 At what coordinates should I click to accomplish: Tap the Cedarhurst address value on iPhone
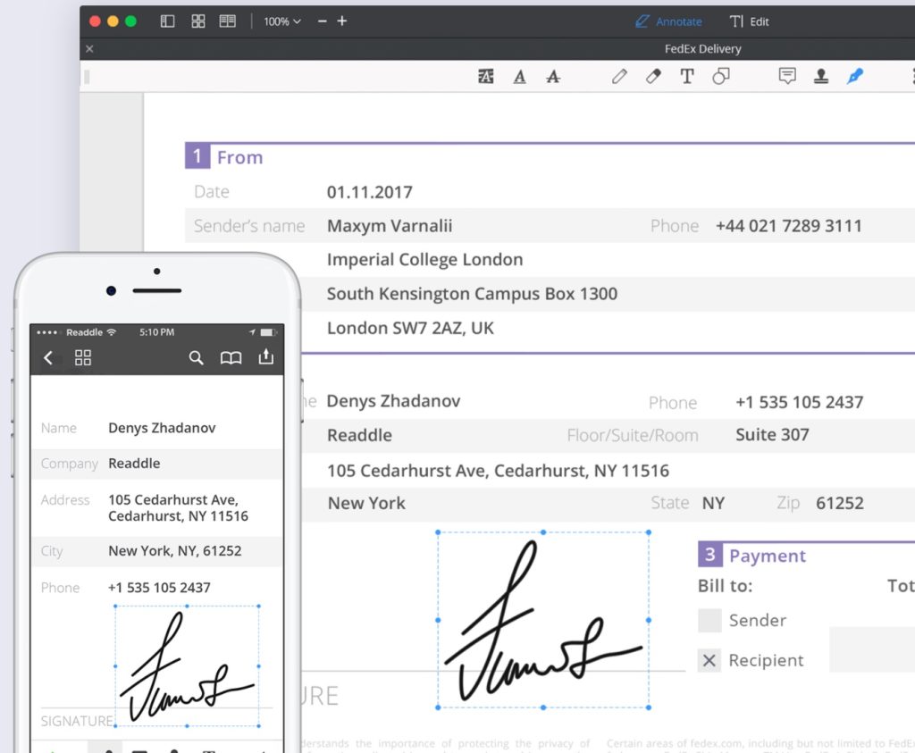coord(178,508)
